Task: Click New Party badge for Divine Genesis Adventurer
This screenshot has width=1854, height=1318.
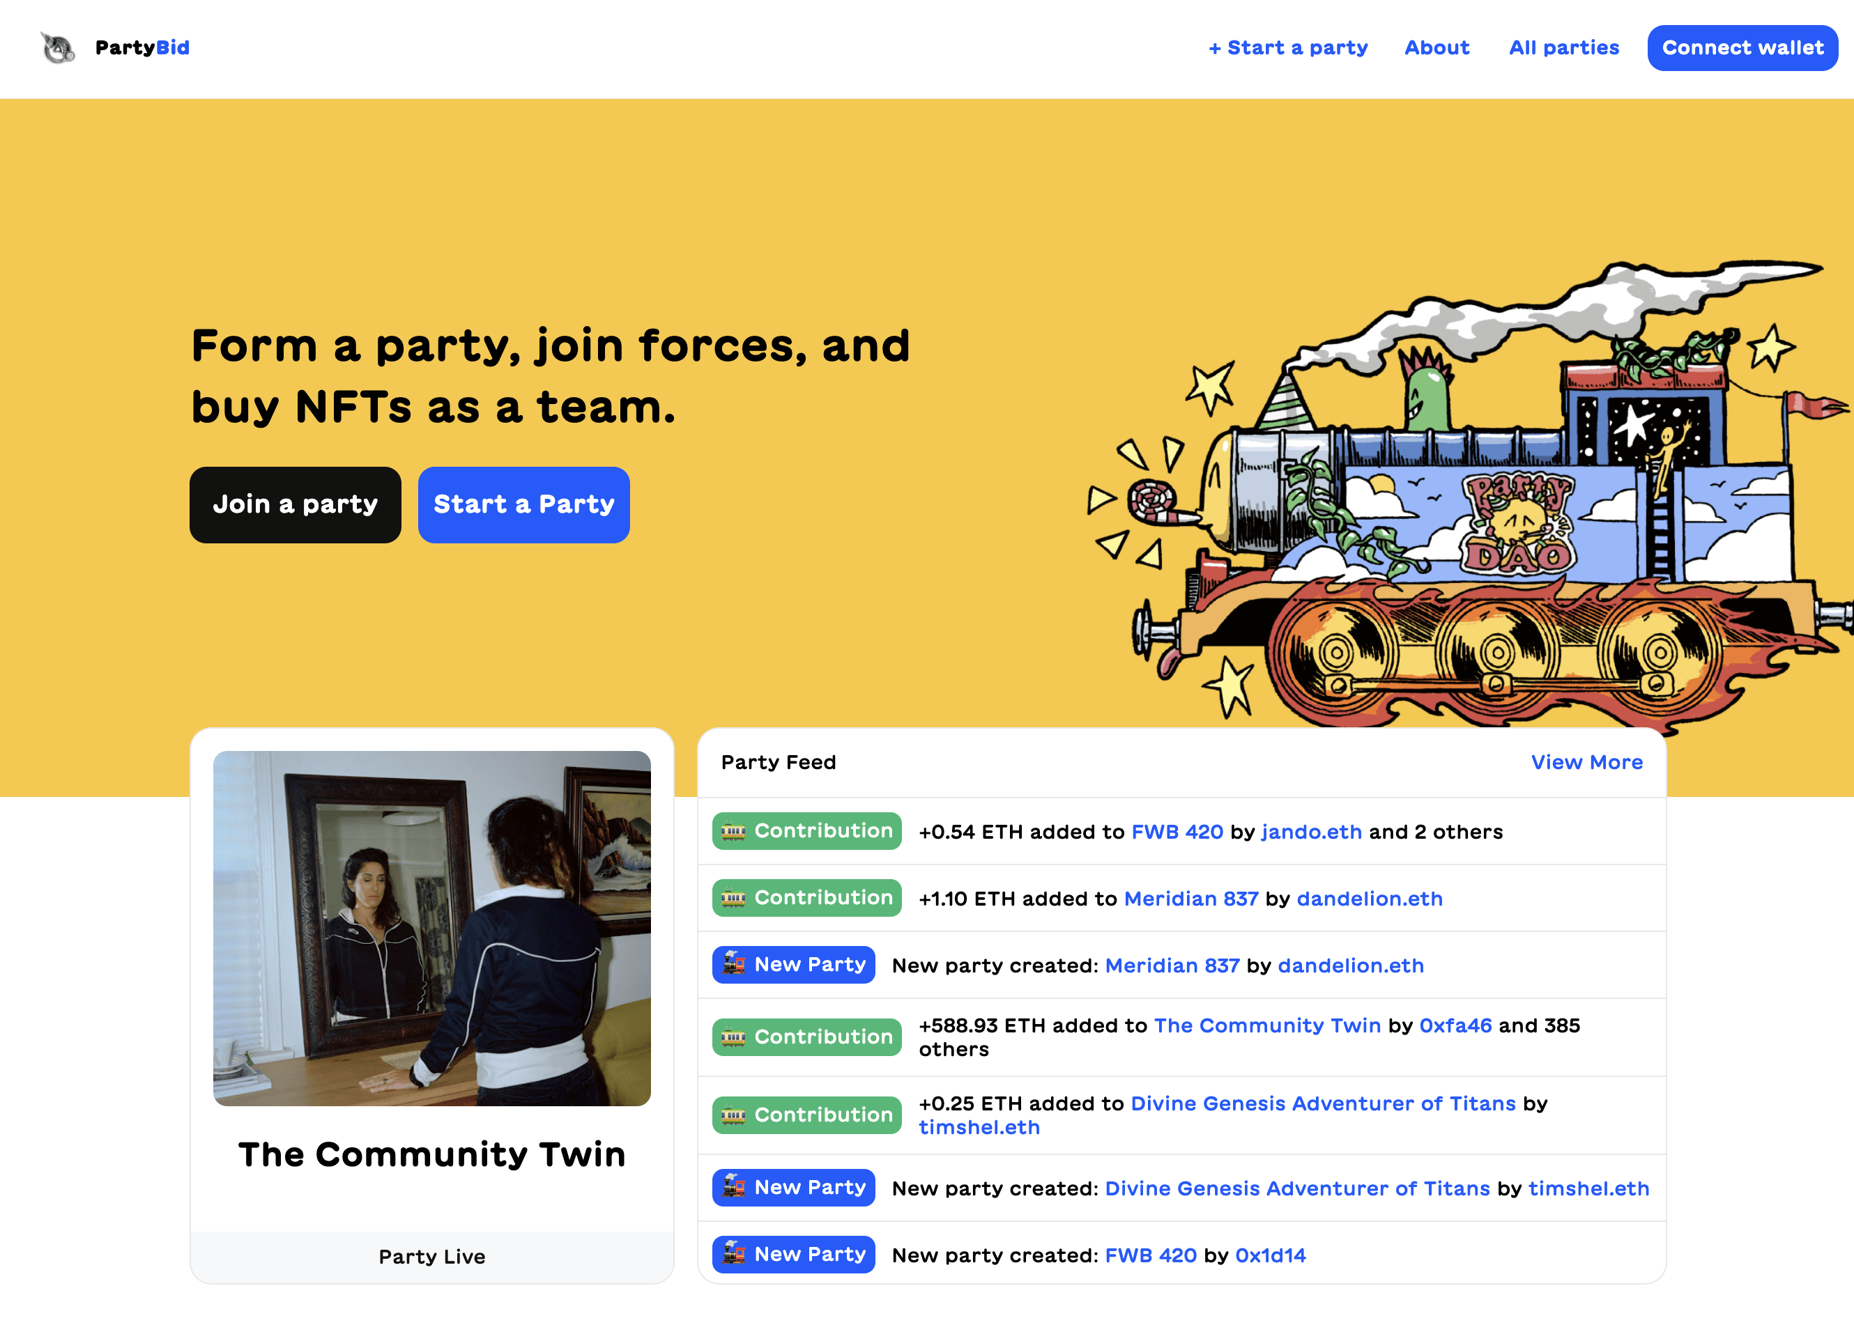Action: tap(793, 1187)
